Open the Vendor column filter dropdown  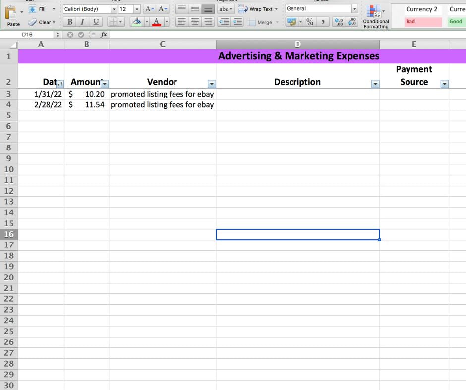coord(212,84)
